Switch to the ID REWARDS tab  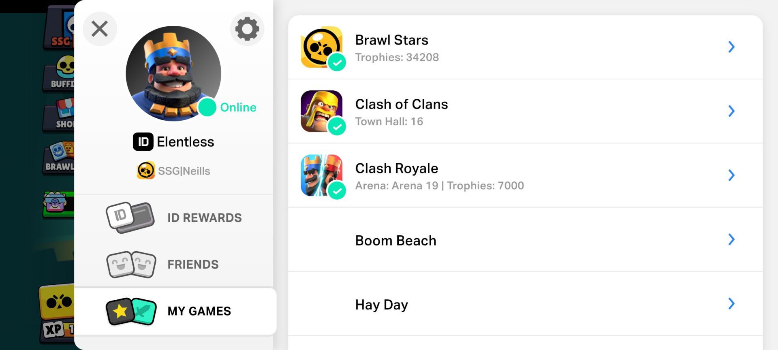tap(204, 218)
